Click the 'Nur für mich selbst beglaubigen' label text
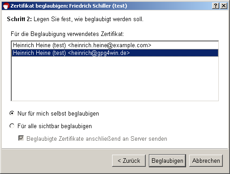 click(x=58, y=113)
